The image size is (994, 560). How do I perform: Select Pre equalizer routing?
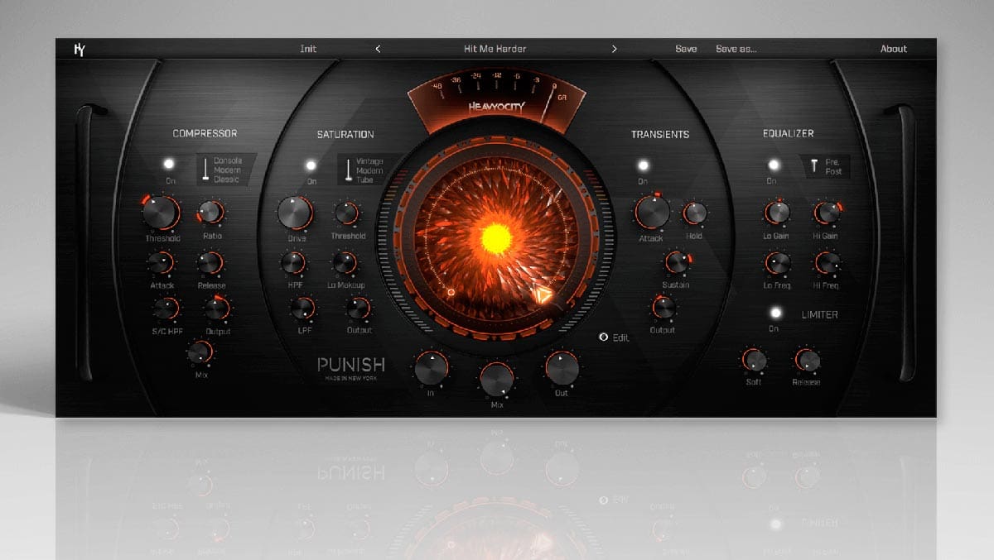[x=832, y=162]
